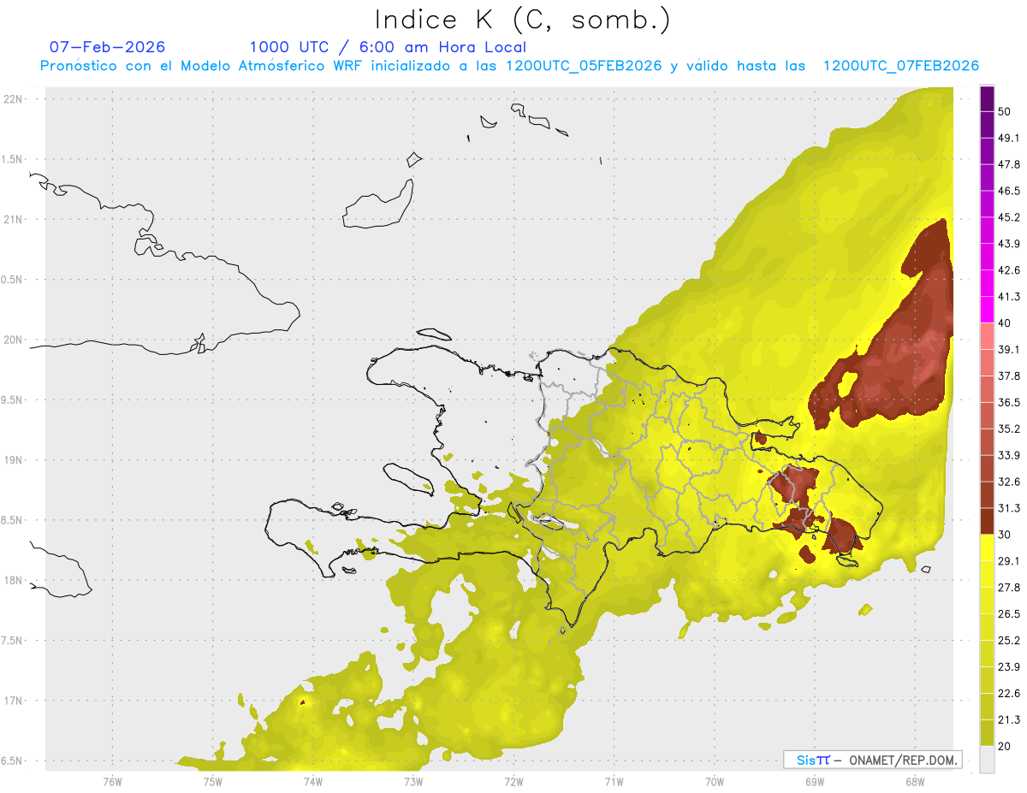Click the '71W' longitude label
Screen dimensions: 1027x793
[x=614, y=782]
